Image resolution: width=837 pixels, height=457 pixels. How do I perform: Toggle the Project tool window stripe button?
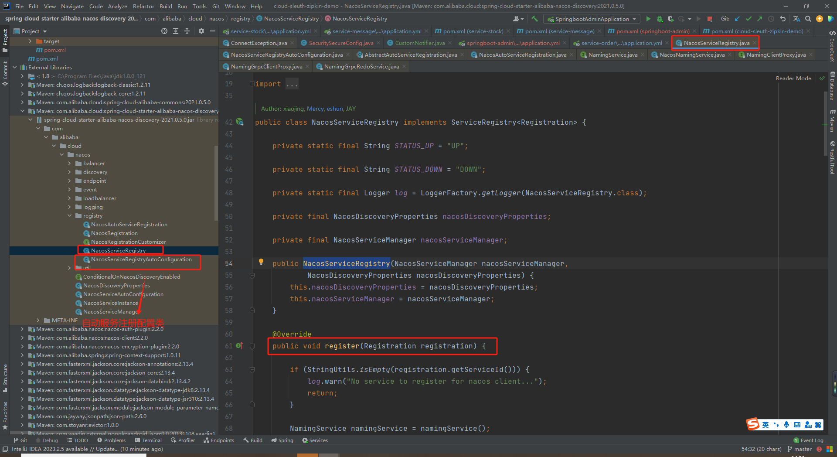[x=5, y=41]
